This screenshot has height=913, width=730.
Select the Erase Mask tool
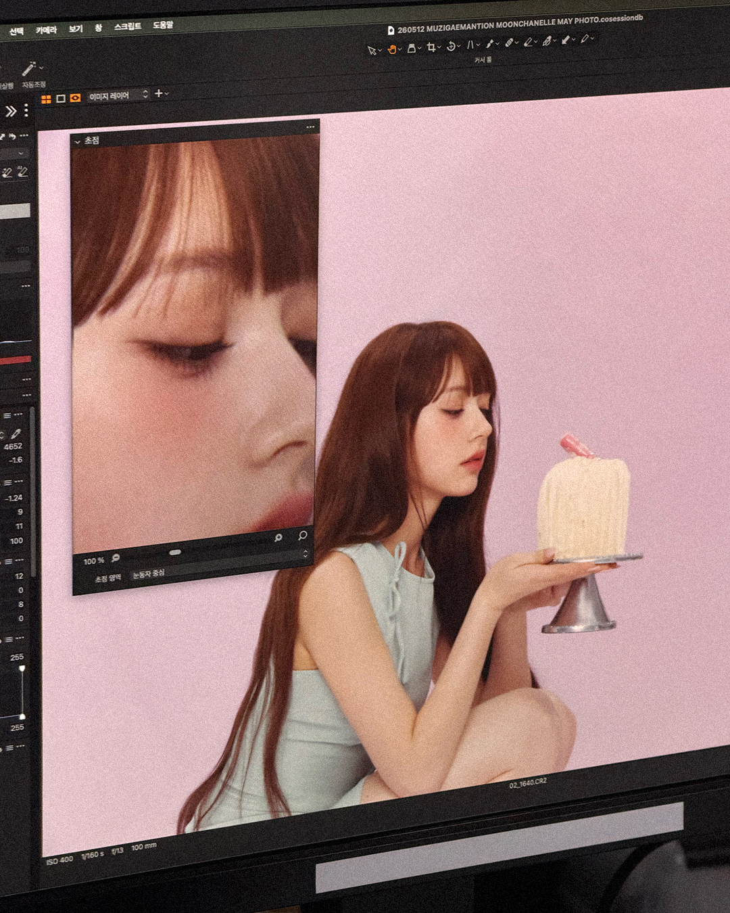[x=528, y=43]
